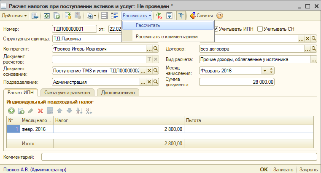This screenshot has width=321, height=173.
Task: Click row number 1 cell in the table
Action: click(13, 129)
